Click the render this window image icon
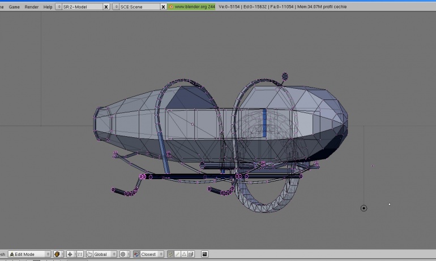 204,254
